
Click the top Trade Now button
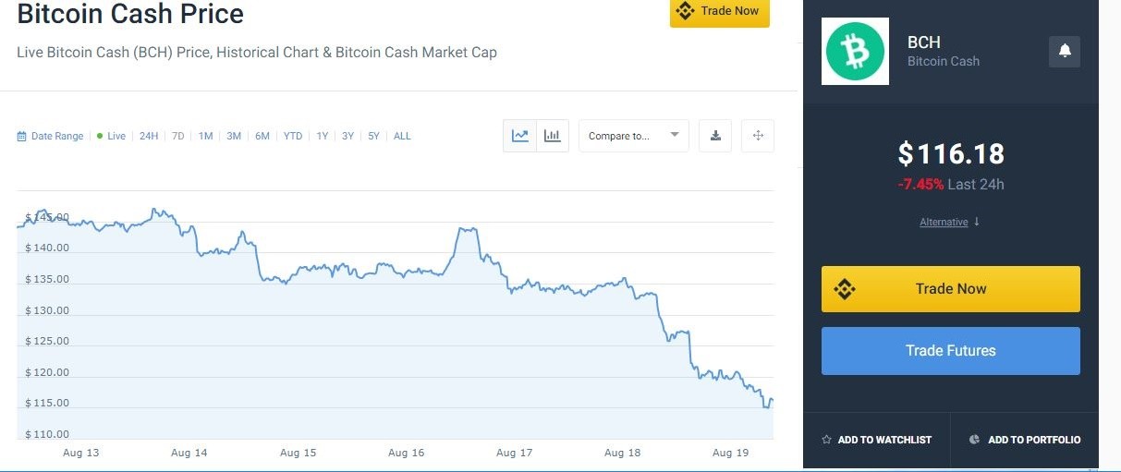(720, 12)
